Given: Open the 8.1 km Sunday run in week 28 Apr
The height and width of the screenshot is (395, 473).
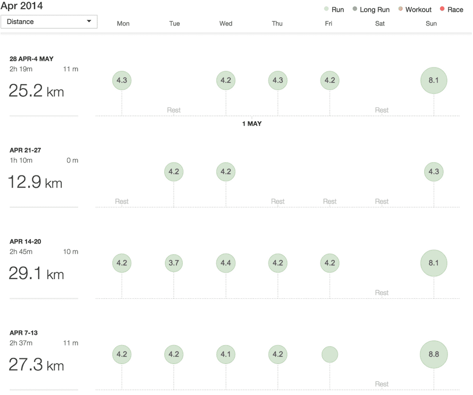Looking at the screenshot, I should click(434, 80).
